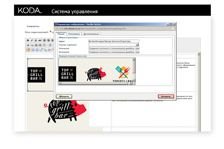
Task: Click the 'Общие параметры' group heading
Action: 68,38
